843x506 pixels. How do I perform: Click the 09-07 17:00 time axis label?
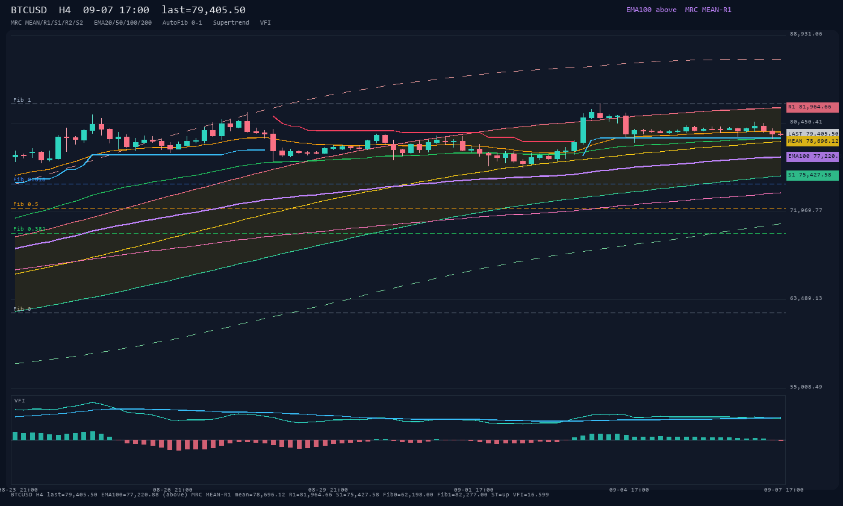tap(784, 490)
